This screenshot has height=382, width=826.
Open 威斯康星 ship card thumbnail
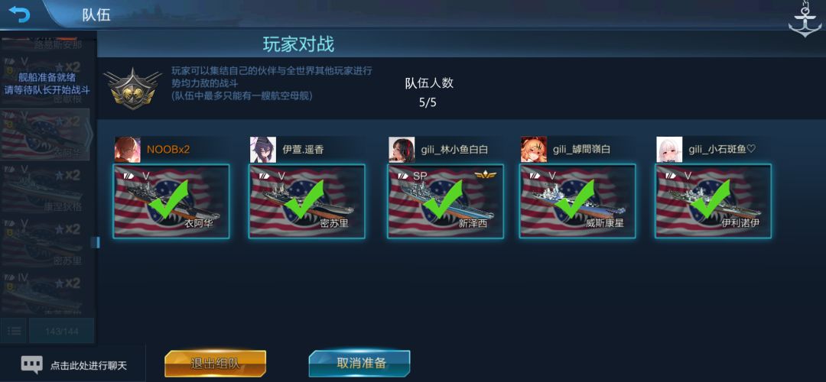coord(577,201)
